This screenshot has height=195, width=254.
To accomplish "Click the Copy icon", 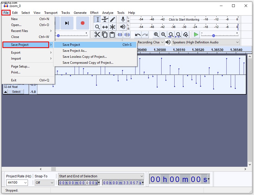I will (x=105, y=34).
